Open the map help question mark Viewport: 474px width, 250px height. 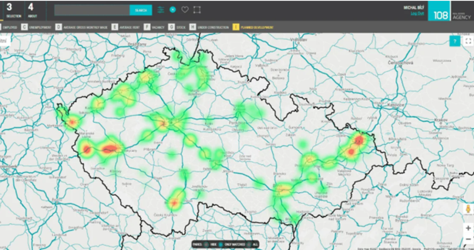pos(455,42)
